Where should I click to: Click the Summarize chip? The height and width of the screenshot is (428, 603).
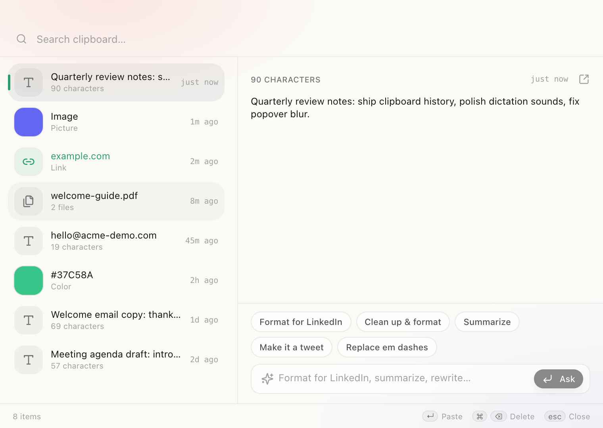(x=487, y=322)
